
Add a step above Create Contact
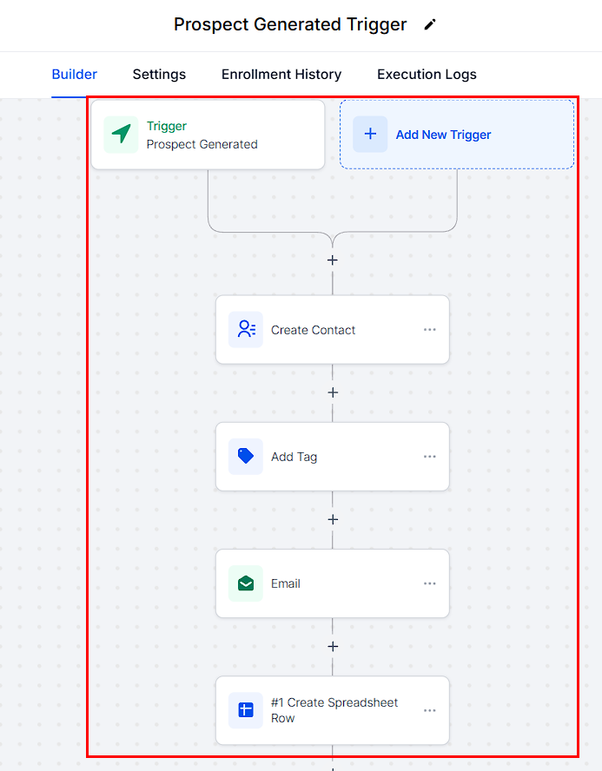click(333, 260)
